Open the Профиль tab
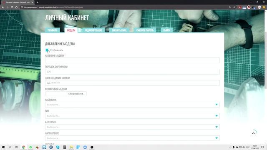This screenshot has width=267, height=150. (53, 30)
